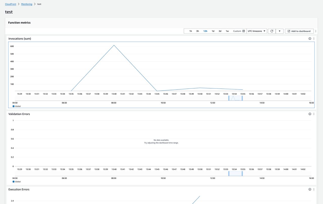Open the Custom time range picker

239,31
